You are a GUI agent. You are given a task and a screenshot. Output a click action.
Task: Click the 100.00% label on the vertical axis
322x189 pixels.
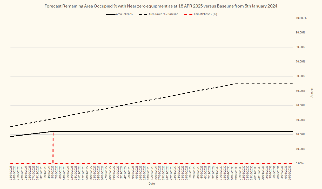click(301, 18)
